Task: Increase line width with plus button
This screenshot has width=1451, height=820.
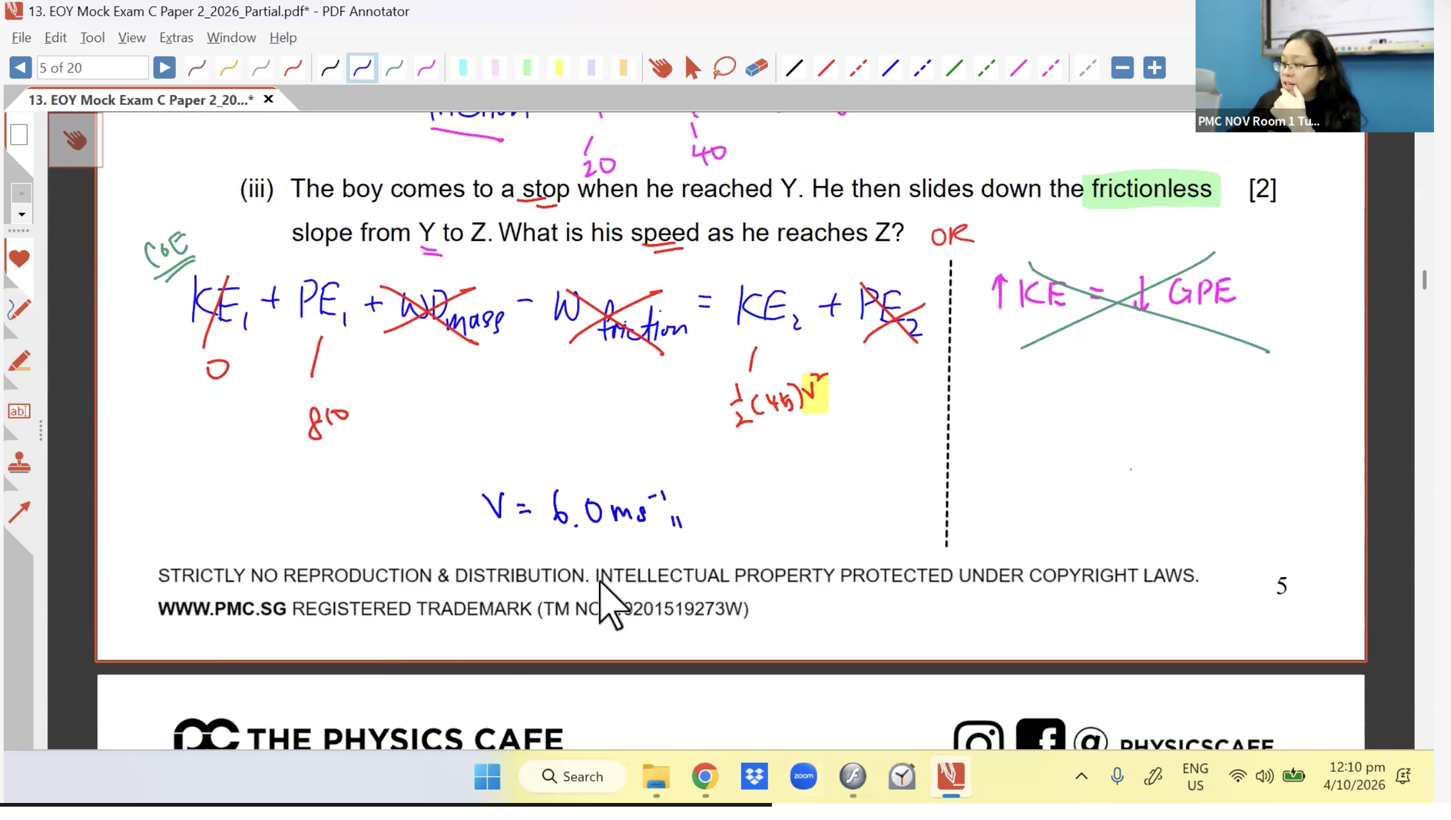Action: 1154,68
